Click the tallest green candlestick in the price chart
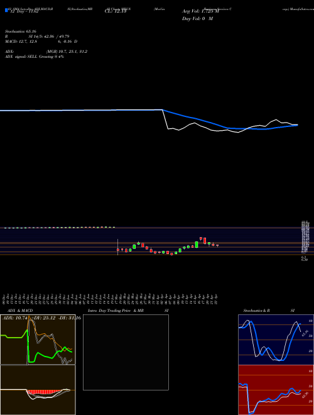The width and height of the screenshot is (314, 415). tap(197, 245)
